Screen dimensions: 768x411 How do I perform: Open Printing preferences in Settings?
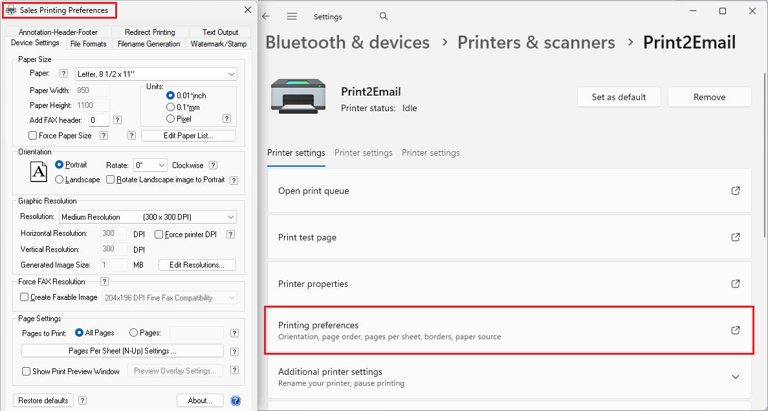tap(509, 330)
